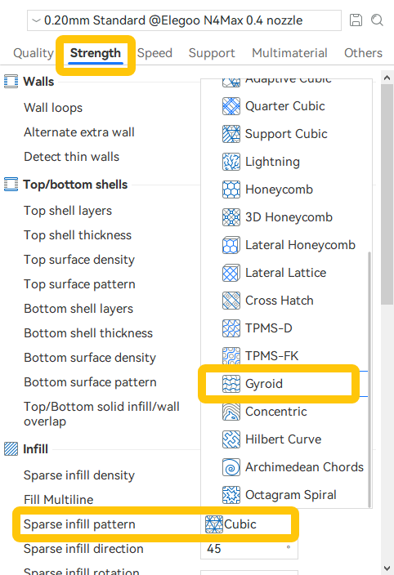Click the search settings magnifier icon

[x=377, y=20]
